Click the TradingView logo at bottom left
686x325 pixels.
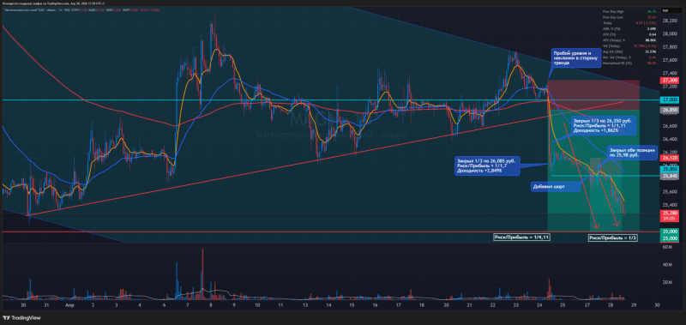click(x=21, y=318)
